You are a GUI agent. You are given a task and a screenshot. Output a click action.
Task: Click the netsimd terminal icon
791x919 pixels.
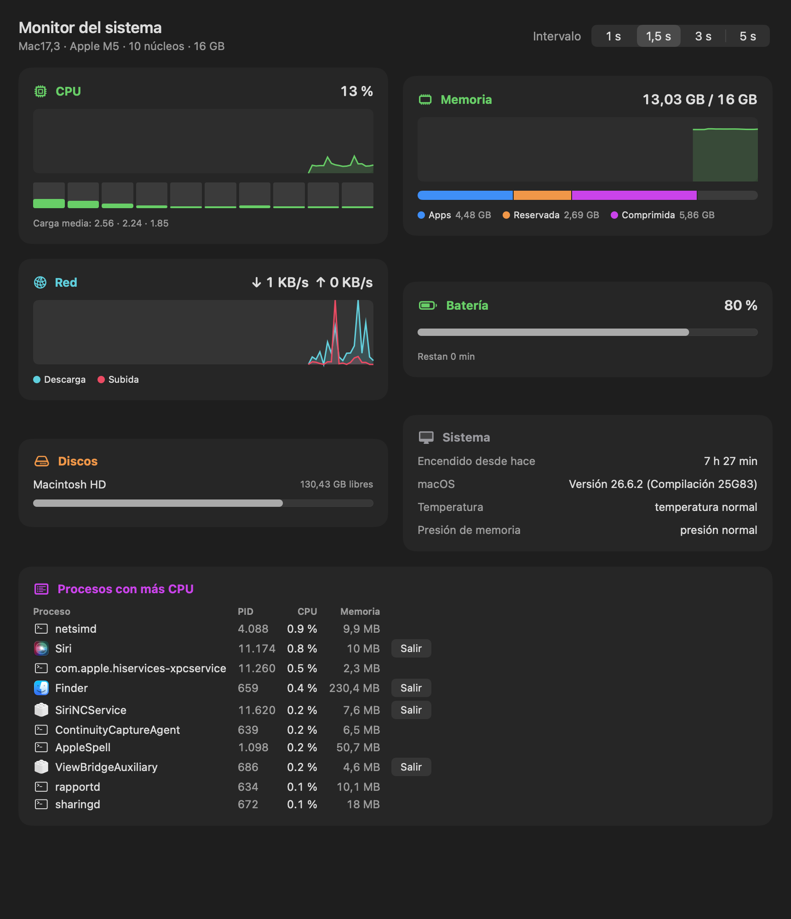point(41,629)
